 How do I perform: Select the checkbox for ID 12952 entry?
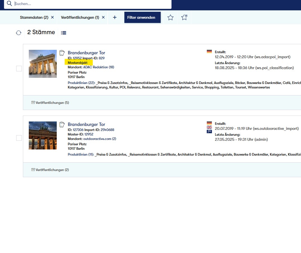pos(19,69)
